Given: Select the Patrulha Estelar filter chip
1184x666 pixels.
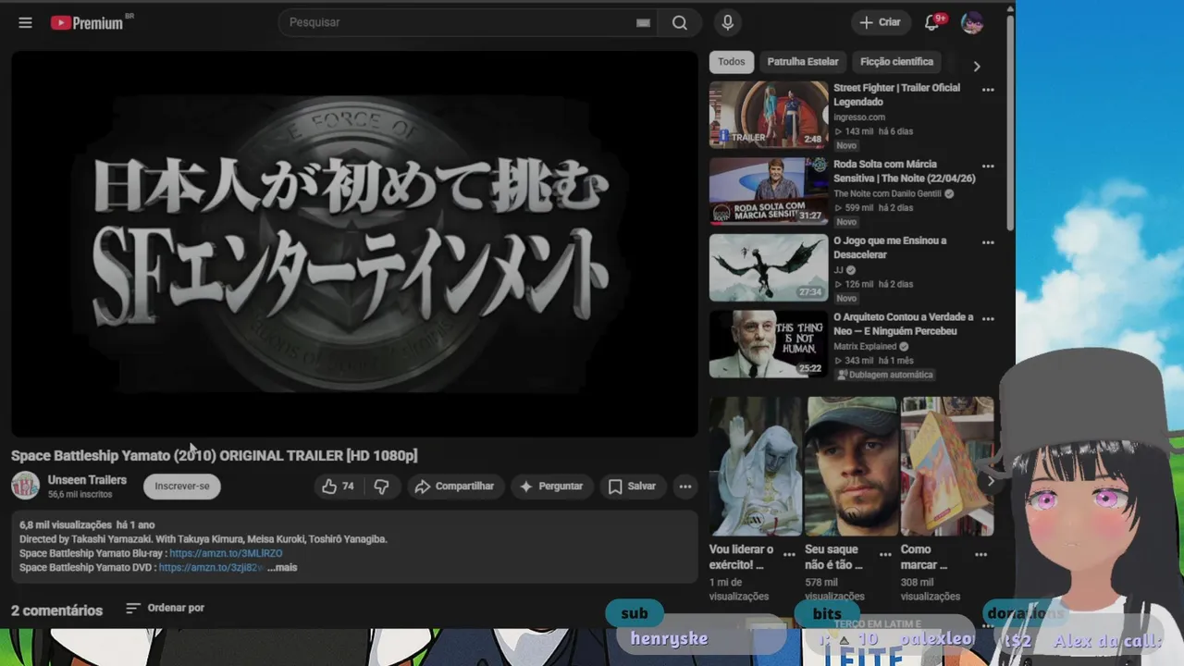Looking at the screenshot, I should point(803,62).
